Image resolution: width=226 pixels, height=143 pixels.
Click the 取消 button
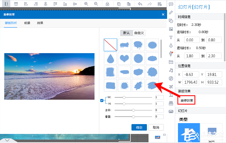[156, 127]
